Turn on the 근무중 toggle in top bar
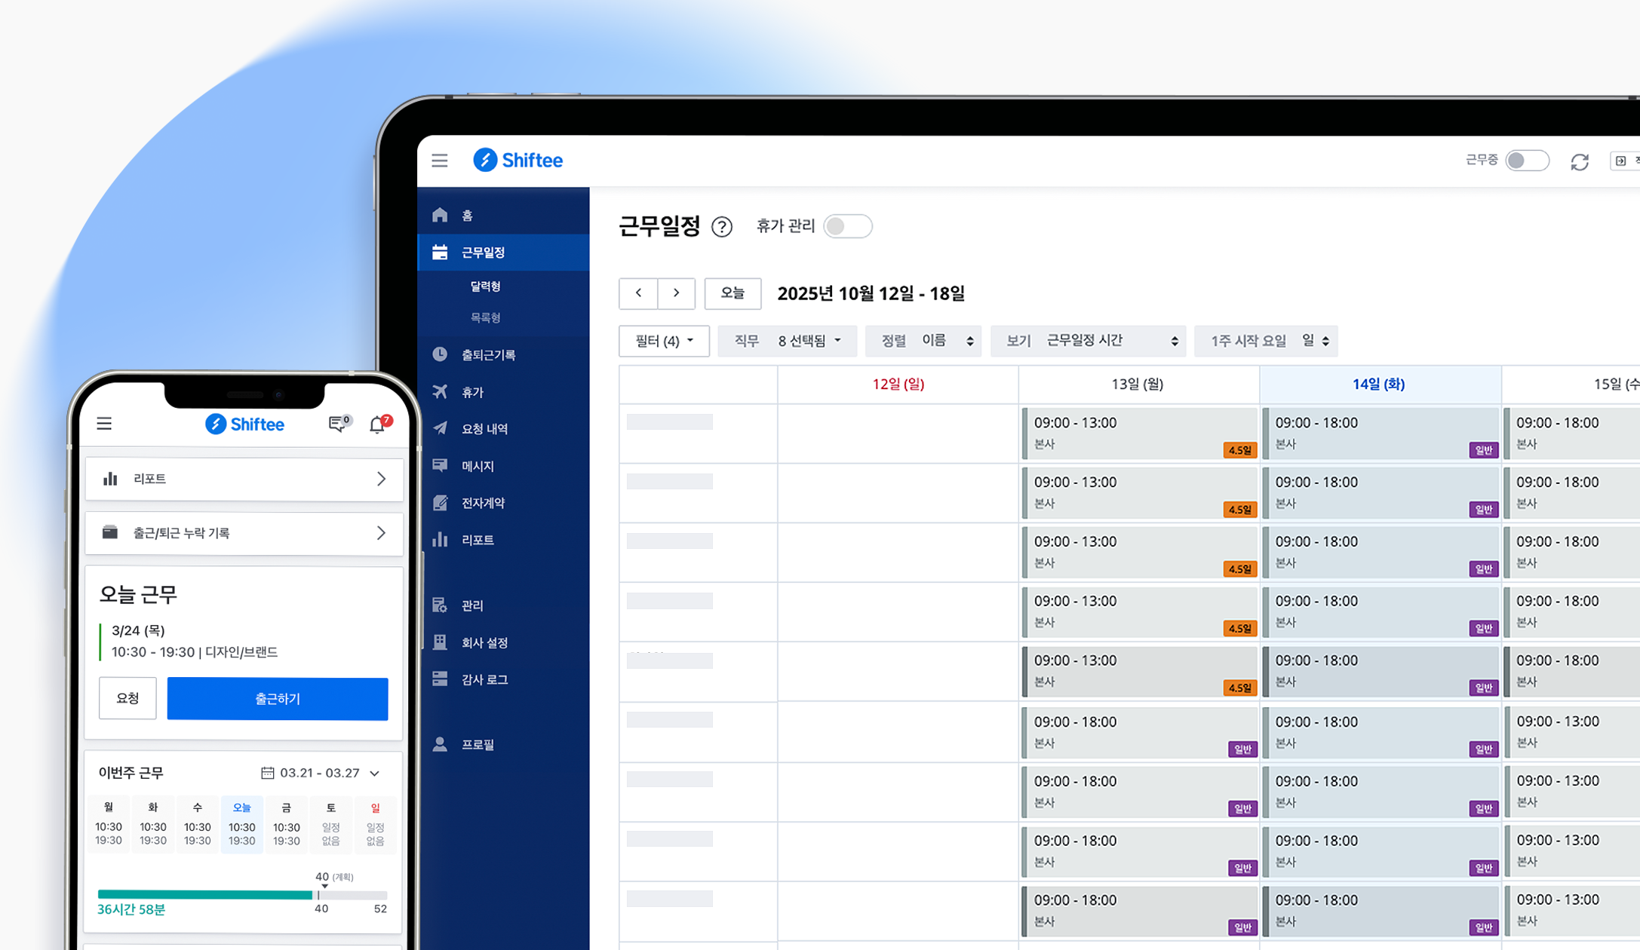1640x950 pixels. [1527, 161]
